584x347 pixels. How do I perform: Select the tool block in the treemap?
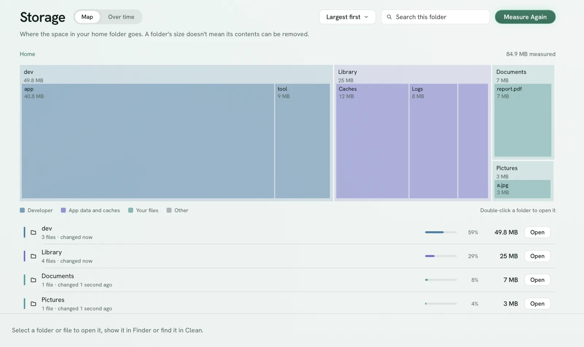click(x=302, y=141)
